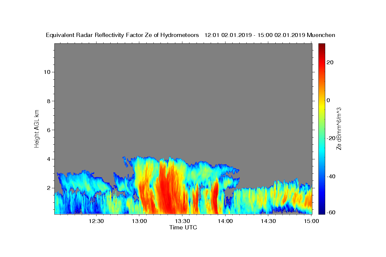Click the height axis label 2
This screenshot has width=386, height=257.
tap(49, 188)
